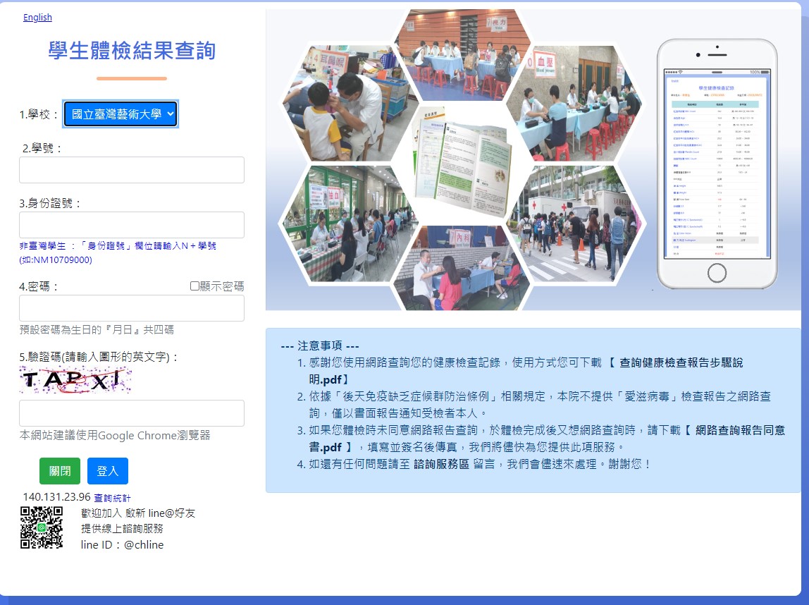The height and width of the screenshot is (605, 809).
Task: Click into the 密碼 password field
Action: point(132,308)
